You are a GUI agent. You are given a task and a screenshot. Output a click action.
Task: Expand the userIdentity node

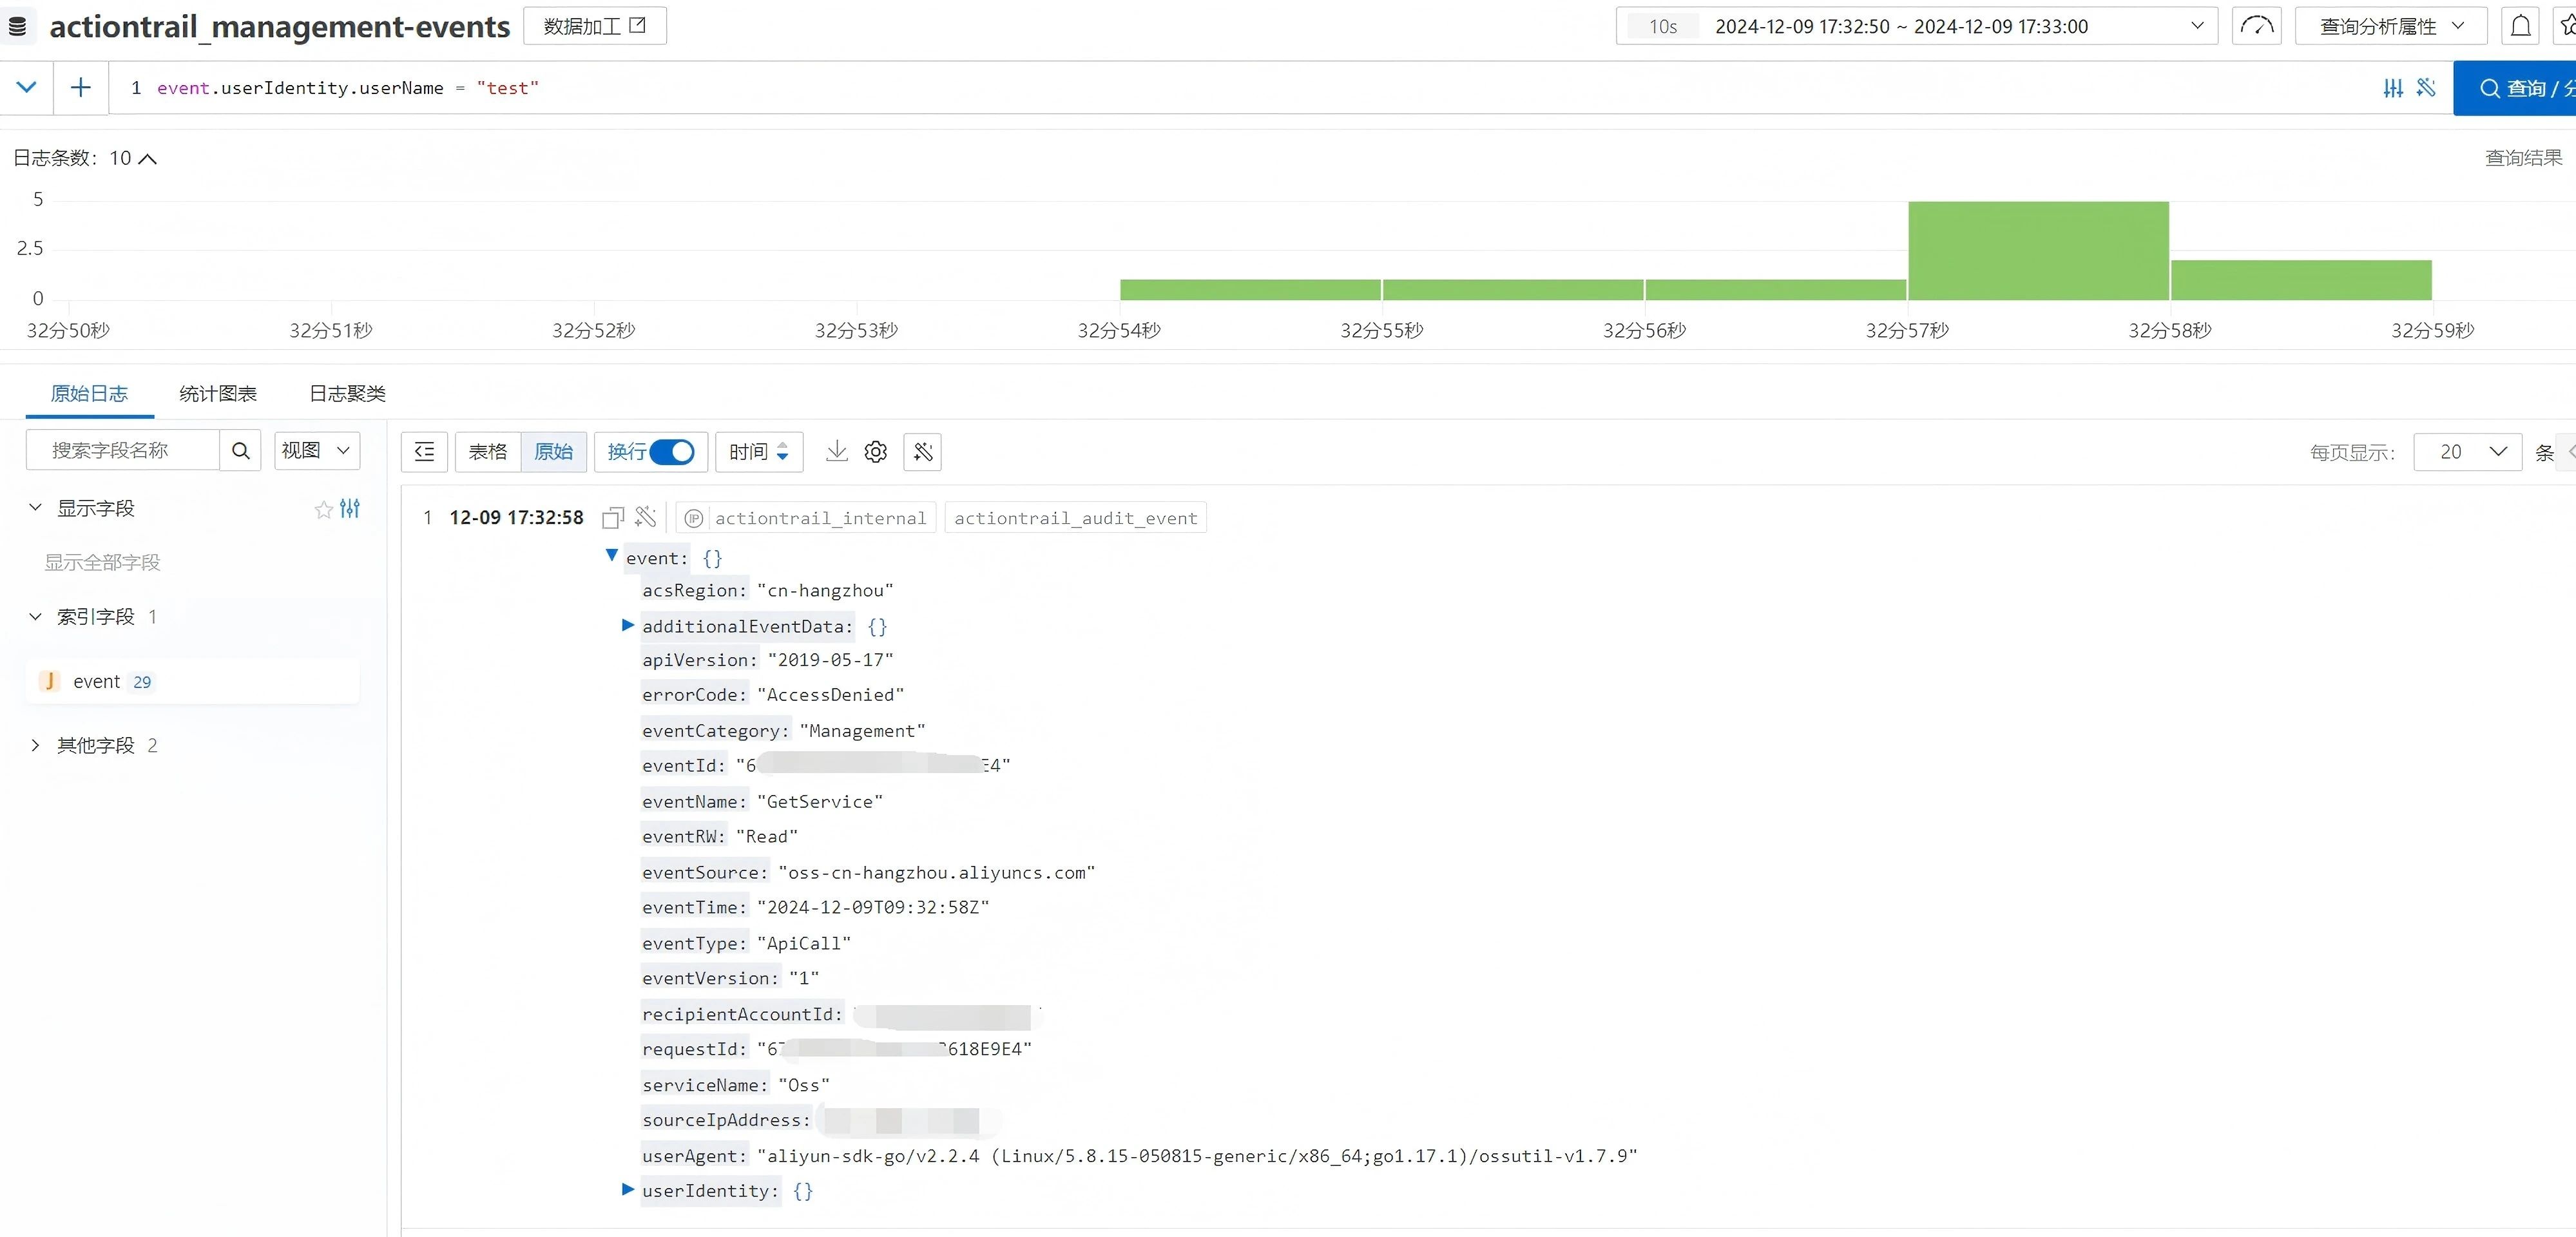tap(628, 1190)
